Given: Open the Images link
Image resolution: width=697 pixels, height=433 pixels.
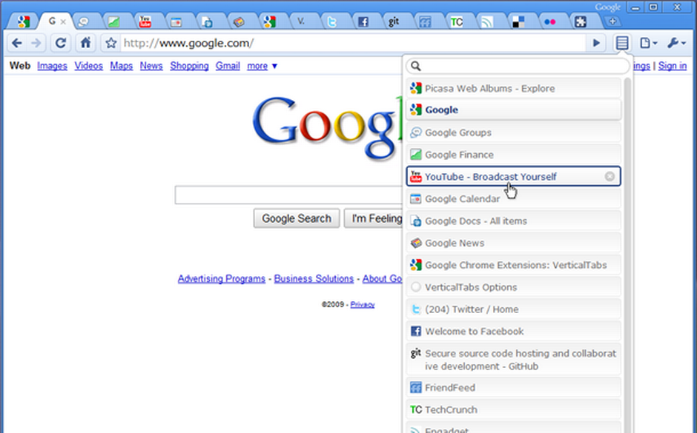Looking at the screenshot, I should [x=52, y=66].
